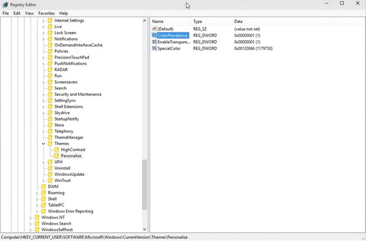Select the EnableTransparency DWORD icon
The height and width of the screenshot is (241, 366).
[x=154, y=42]
